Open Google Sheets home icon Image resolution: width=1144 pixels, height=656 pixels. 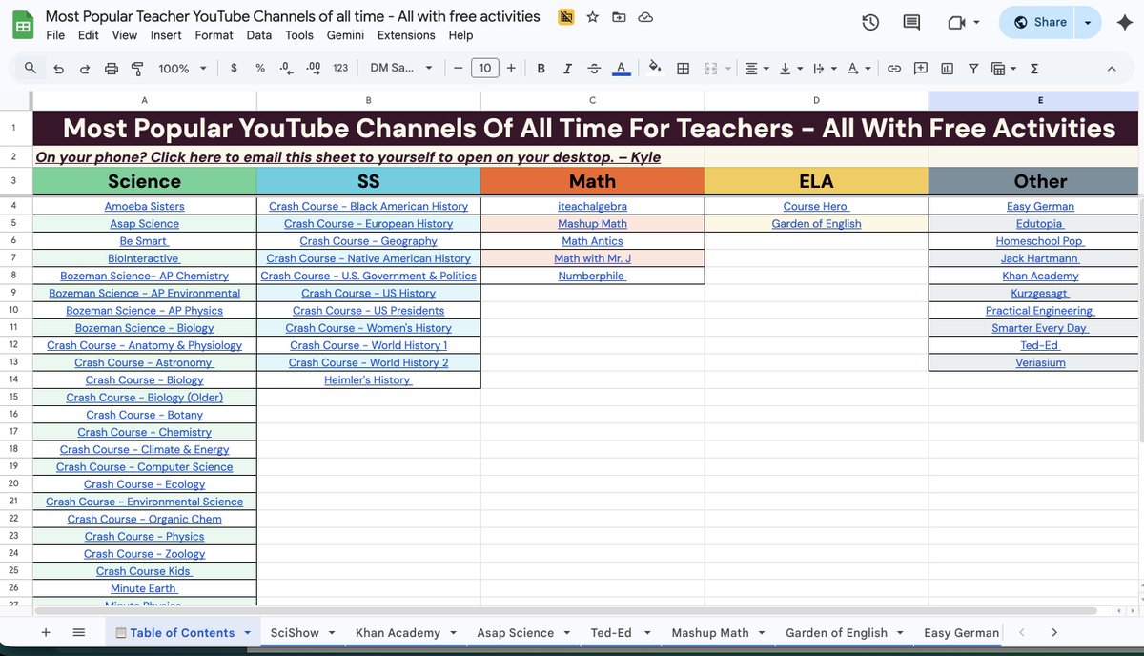24,25
